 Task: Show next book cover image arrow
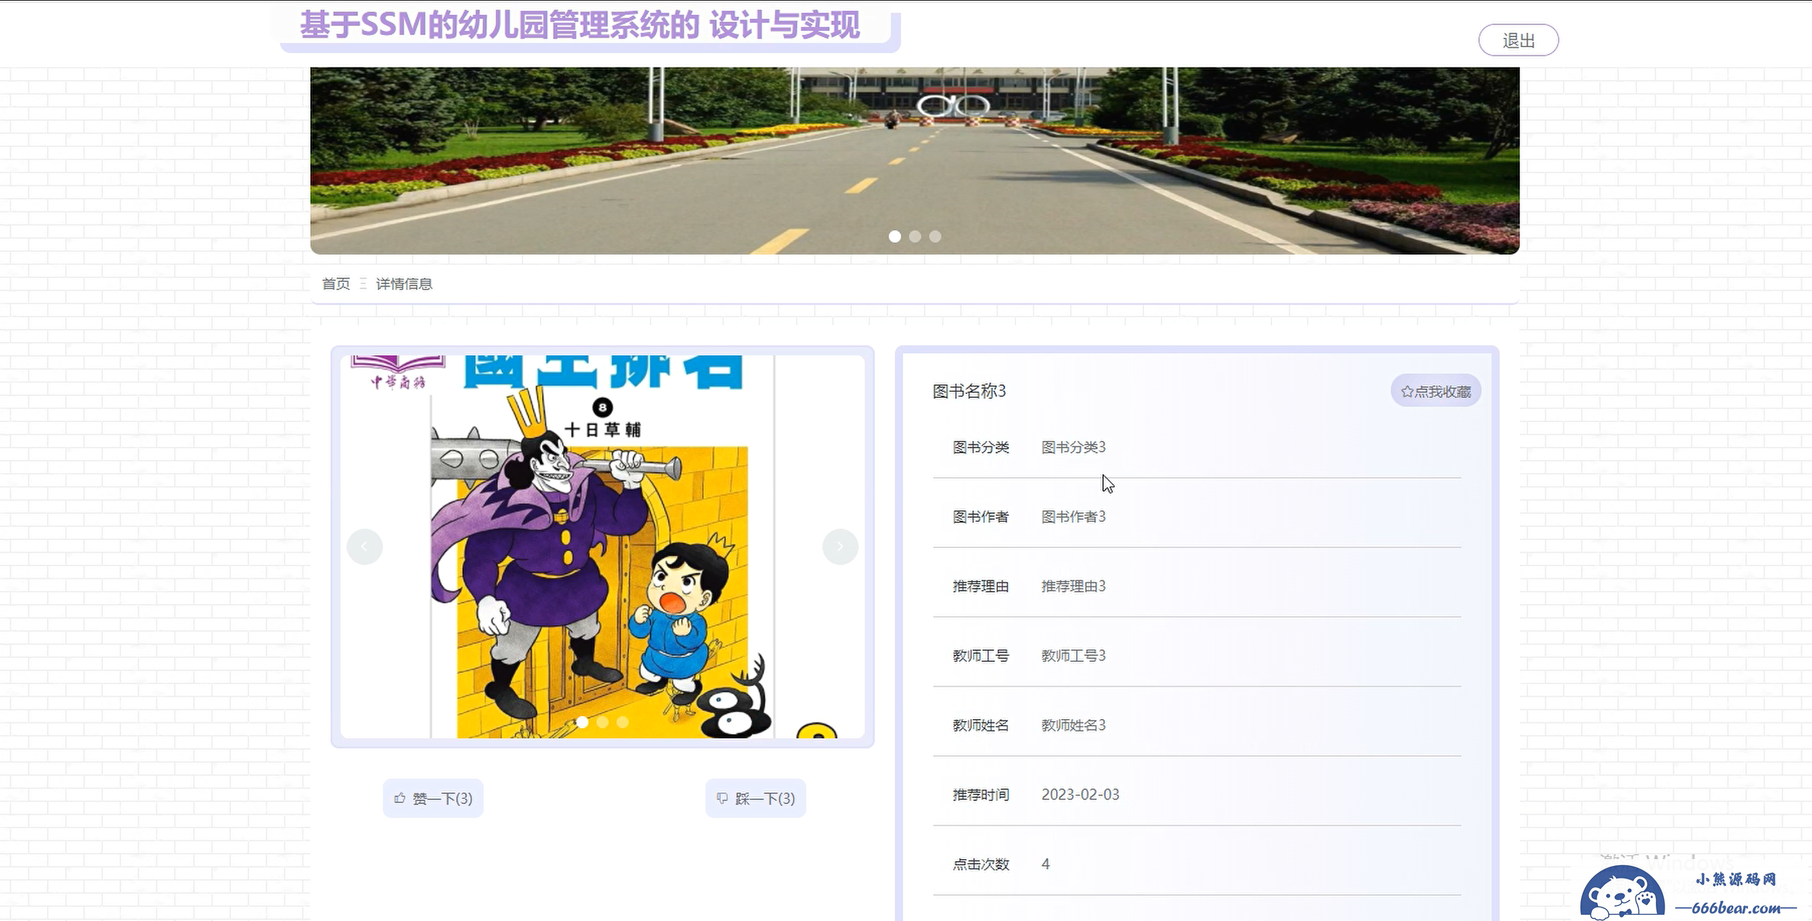pos(840,546)
